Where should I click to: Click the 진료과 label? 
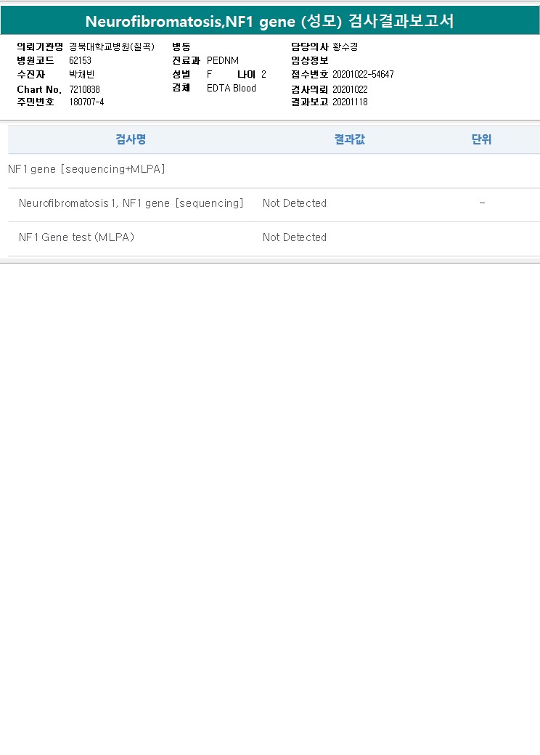[x=187, y=61]
